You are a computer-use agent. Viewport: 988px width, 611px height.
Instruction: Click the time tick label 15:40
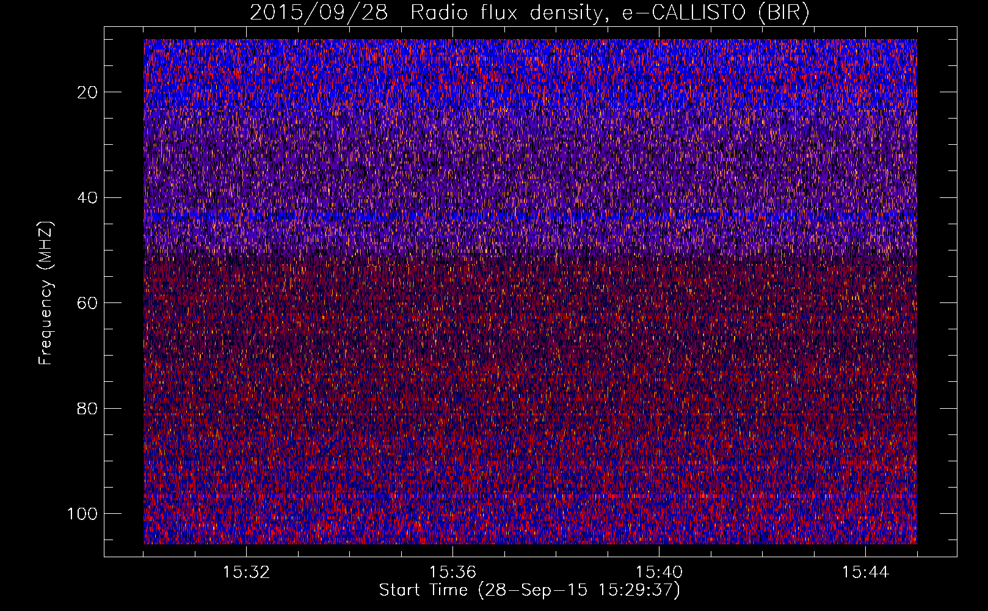(x=659, y=573)
